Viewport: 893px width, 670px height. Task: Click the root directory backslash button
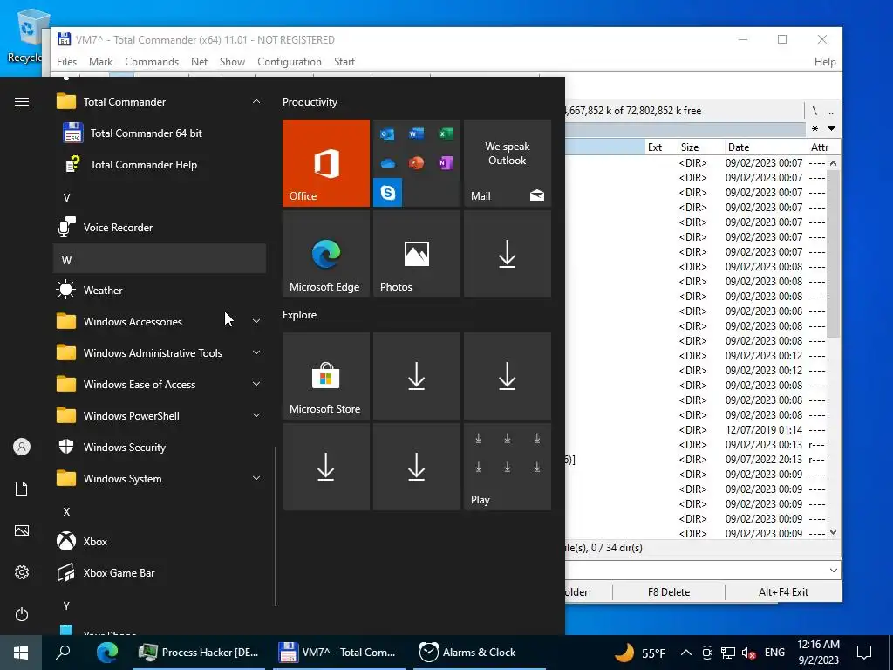click(x=815, y=111)
